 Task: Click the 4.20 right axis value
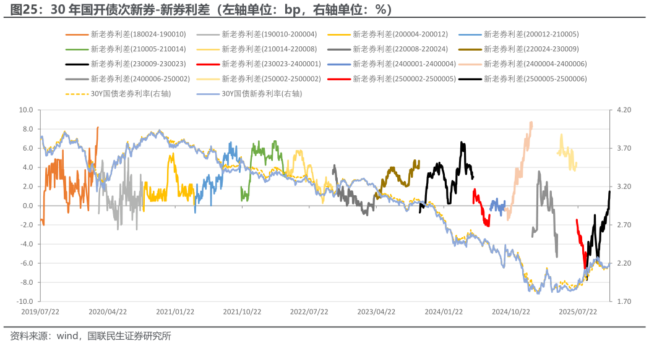pyautogui.click(x=623, y=110)
